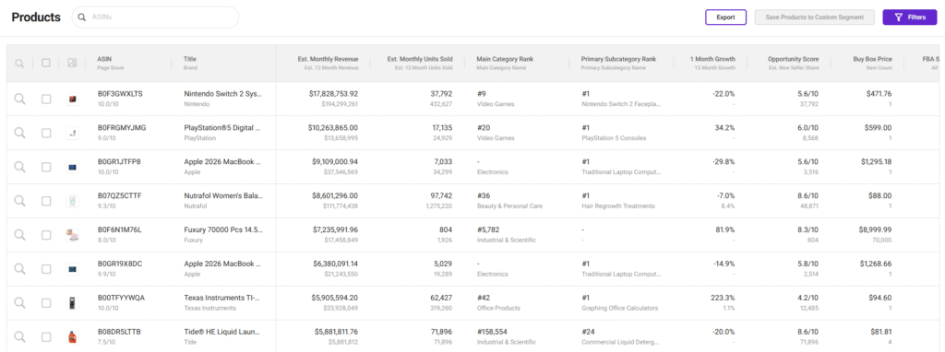Check the box for B0FRGMYJMG row
This screenshot has width=945, height=352.
click(x=46, y=133)
